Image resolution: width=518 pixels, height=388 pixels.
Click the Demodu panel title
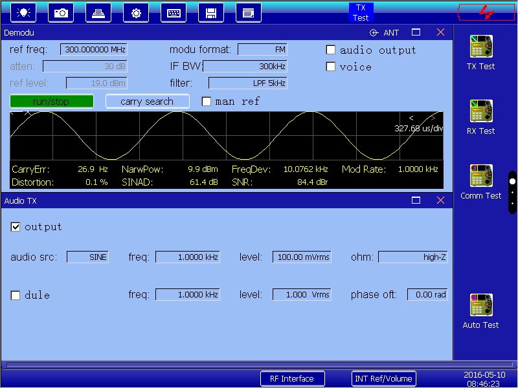point(19,33)
